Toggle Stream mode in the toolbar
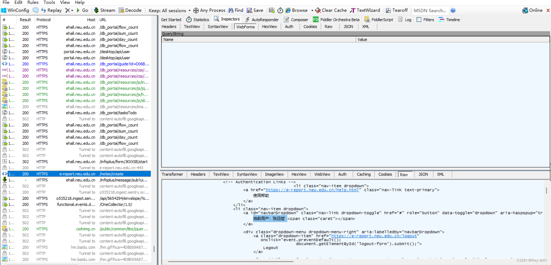The width and height of the screenshot is (551, 265). pyautogui.click(x=105, y=10)
